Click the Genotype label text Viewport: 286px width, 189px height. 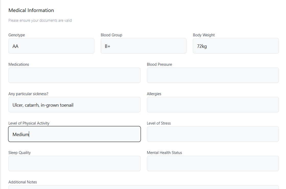(x=17, y=35)
